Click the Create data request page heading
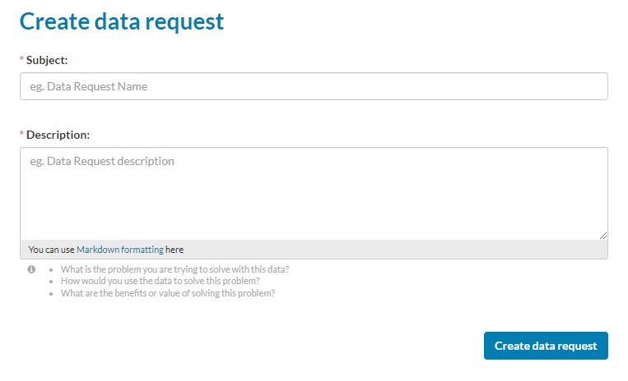The height and width of the screenshot is (381, 628). click(x=122, y=22)
